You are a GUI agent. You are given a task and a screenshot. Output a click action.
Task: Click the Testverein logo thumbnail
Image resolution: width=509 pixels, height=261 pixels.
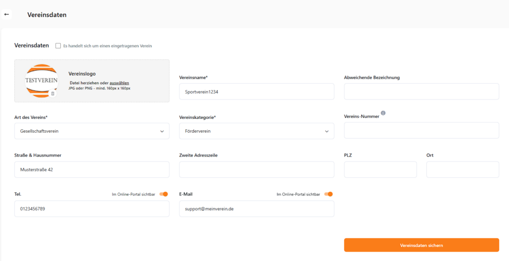[x=41, y=80]
